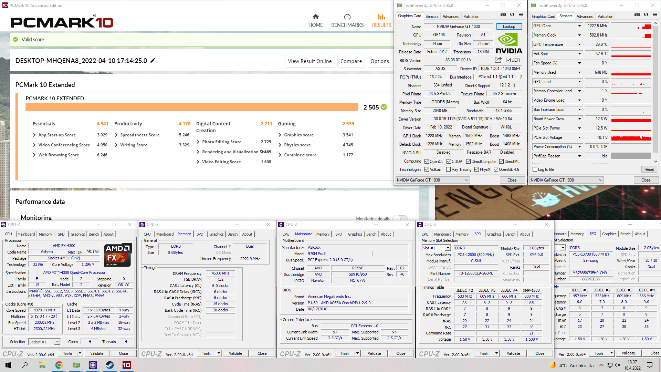Open GPU-Z Graphics Card hamburger menu
This screenshot has width=661, height=372.
(x=521, y=15)
